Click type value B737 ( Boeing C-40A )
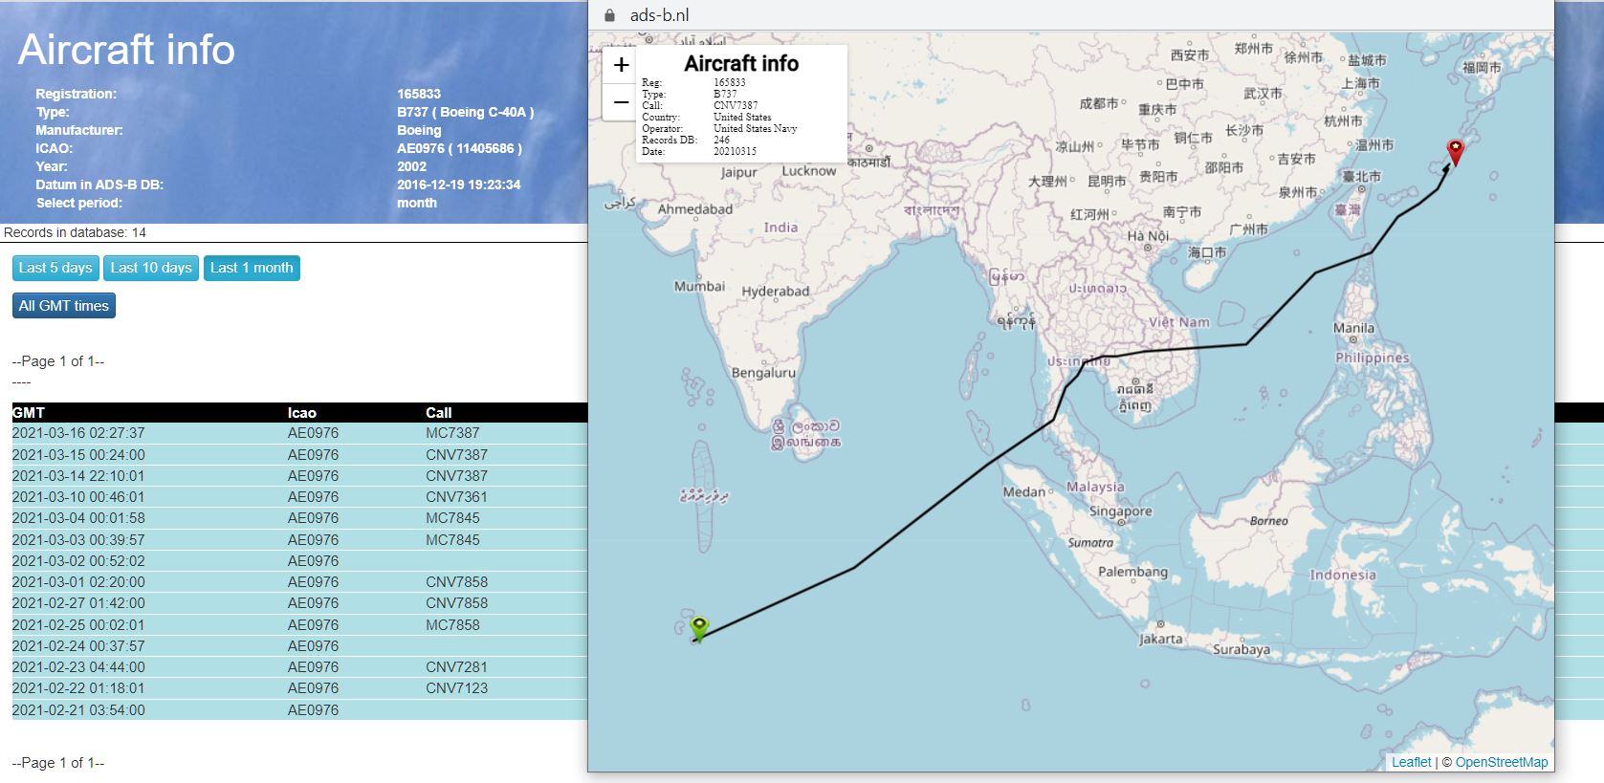This screenshot has width=1604, height=783. coord(466,112)
